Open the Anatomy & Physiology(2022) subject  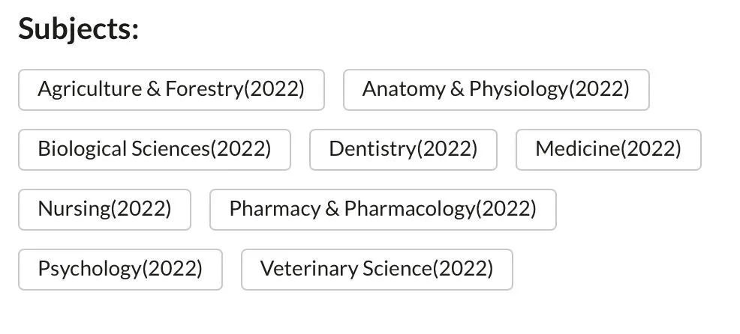[495, 90]
